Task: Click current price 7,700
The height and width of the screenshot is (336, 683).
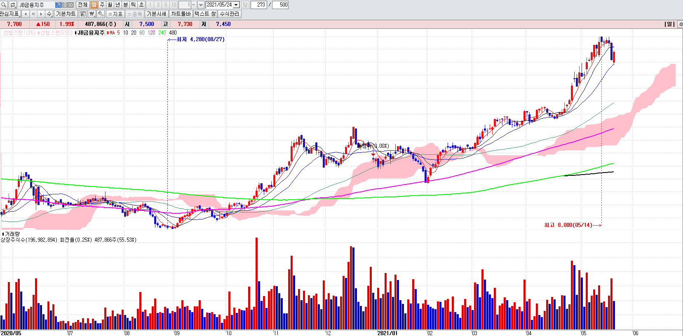Action: [x=14, y=24]
